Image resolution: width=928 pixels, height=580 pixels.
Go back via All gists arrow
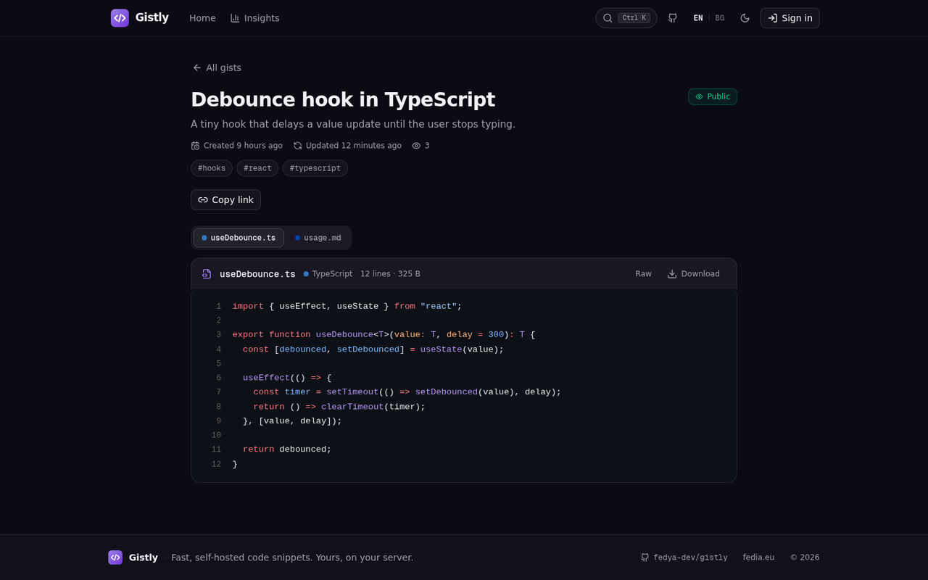(217, 67)
